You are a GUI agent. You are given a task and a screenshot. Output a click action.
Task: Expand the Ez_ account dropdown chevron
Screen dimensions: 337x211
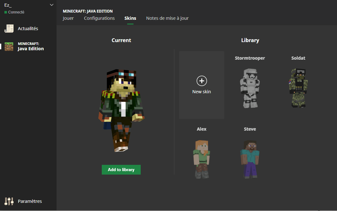pyautogui.click(x=52, y=5)
